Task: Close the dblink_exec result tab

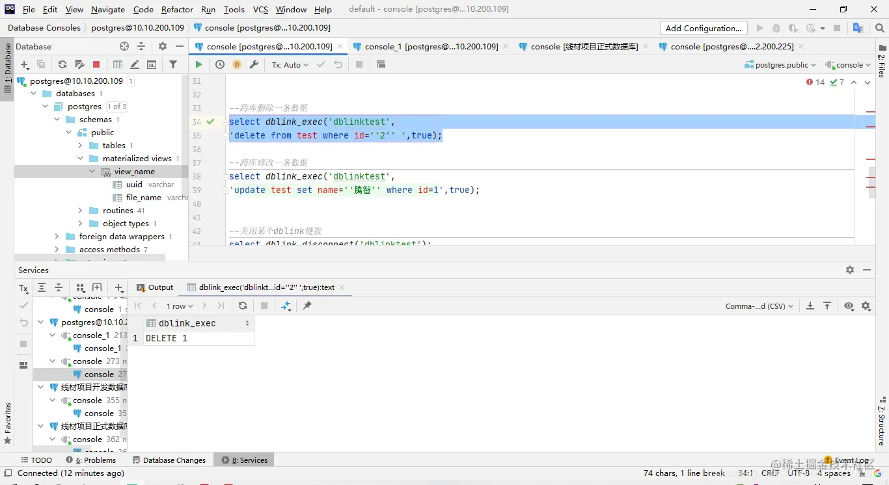Action: click(342, 287)
